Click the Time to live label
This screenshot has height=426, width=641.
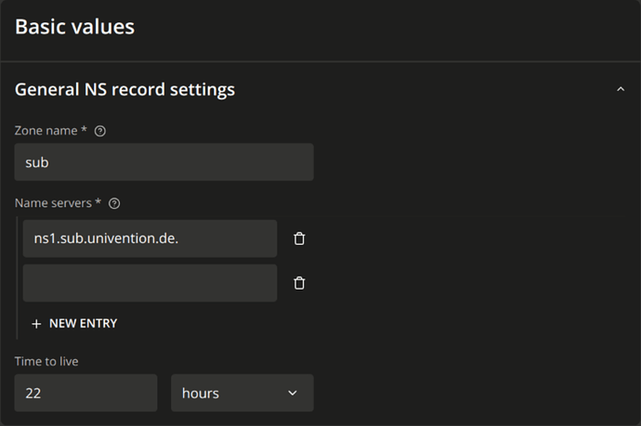46,361
